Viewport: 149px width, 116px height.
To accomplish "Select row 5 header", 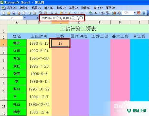I will 4,59.
